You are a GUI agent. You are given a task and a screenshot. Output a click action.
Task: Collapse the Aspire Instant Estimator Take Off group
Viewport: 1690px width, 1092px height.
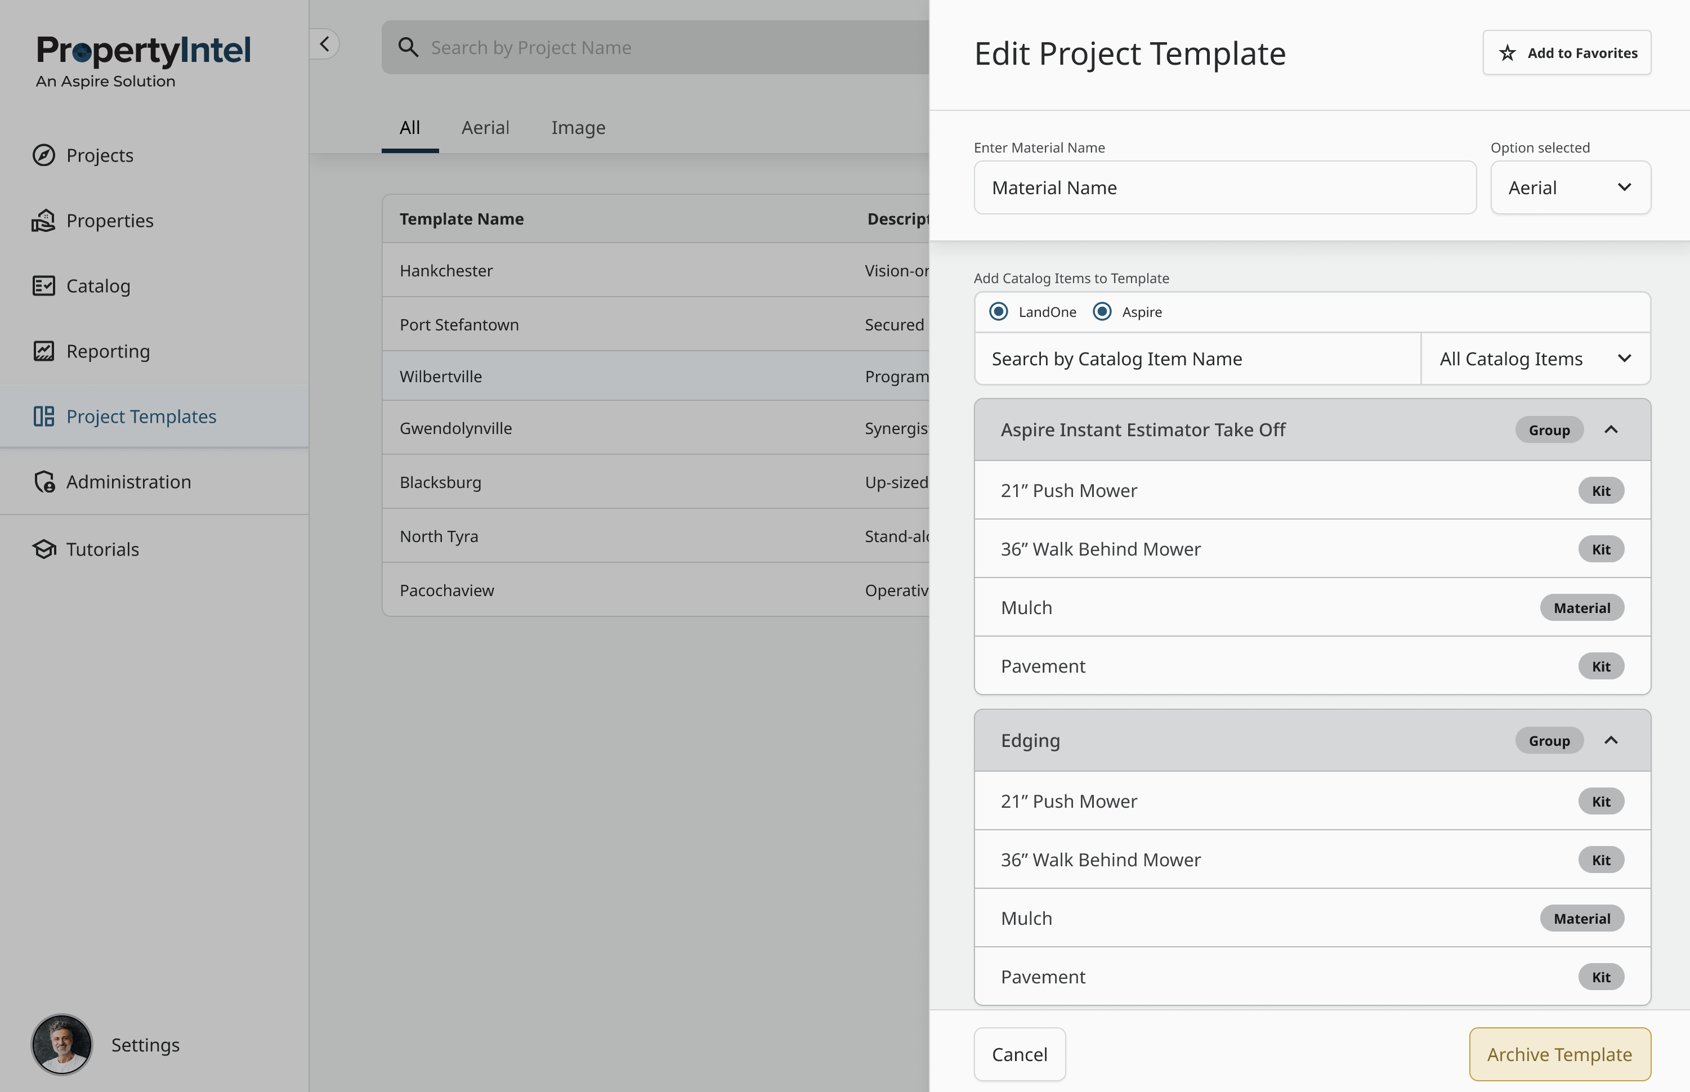click(x=1611, y=429)
